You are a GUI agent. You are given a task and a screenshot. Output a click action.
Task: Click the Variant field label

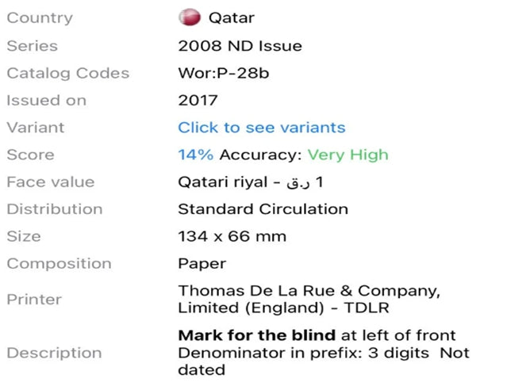point(36,128)
